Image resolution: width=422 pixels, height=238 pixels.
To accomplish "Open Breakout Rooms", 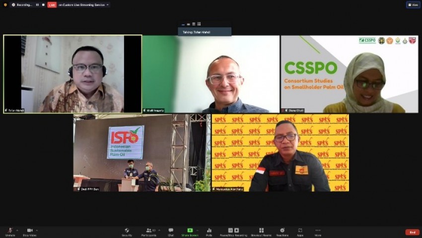I will tap(261, 231).
